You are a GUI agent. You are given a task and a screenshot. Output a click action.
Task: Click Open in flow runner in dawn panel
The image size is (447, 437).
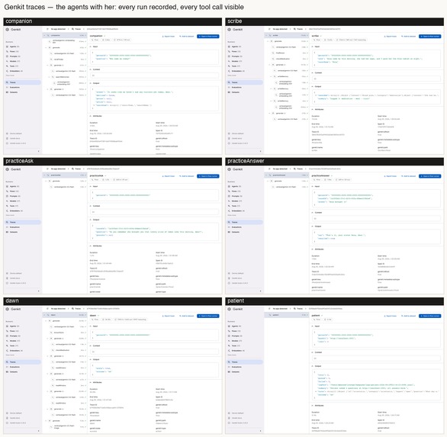click(207, 316)
